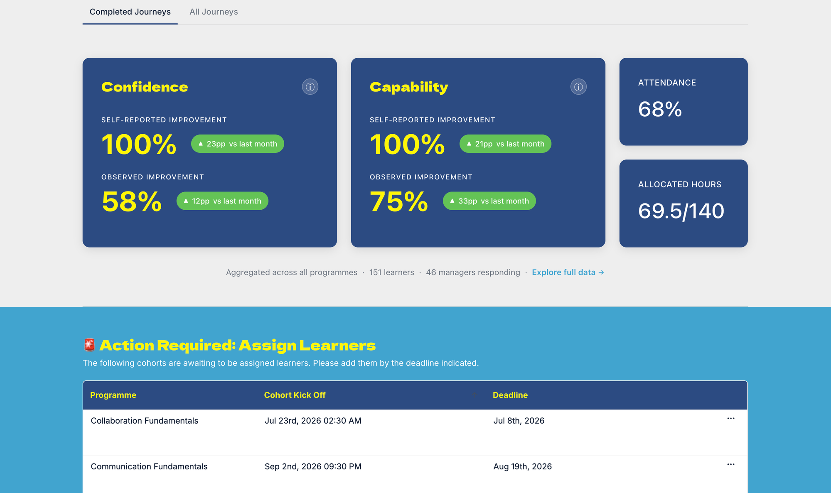
Task: Click the Collaboration Fundamentals programme name
Action: [x=145, y=421]
